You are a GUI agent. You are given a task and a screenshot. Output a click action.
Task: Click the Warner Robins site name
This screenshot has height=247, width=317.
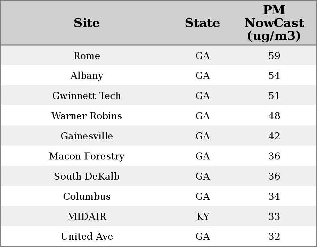[x=87, y=116]
